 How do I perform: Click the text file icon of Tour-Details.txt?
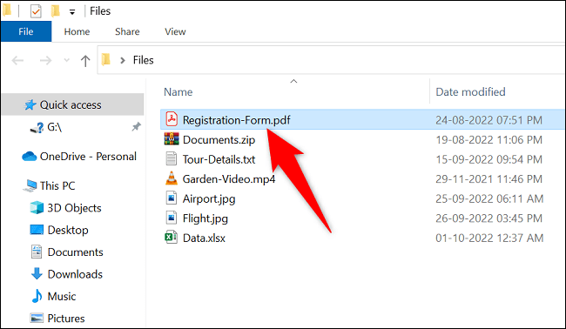(x=171, y=158)
